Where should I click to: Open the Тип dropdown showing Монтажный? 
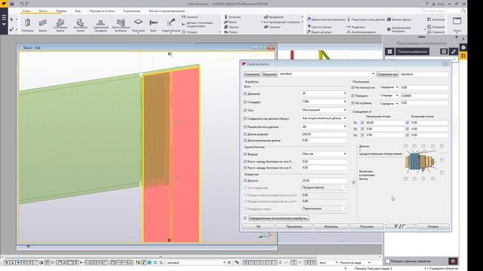tap(324, 110)
